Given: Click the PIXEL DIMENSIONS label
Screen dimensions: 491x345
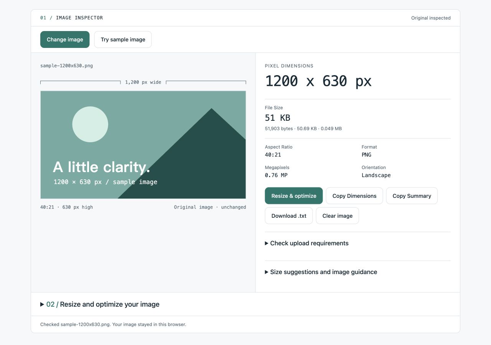Looking at the screenshot, I should tap(289, 66).
